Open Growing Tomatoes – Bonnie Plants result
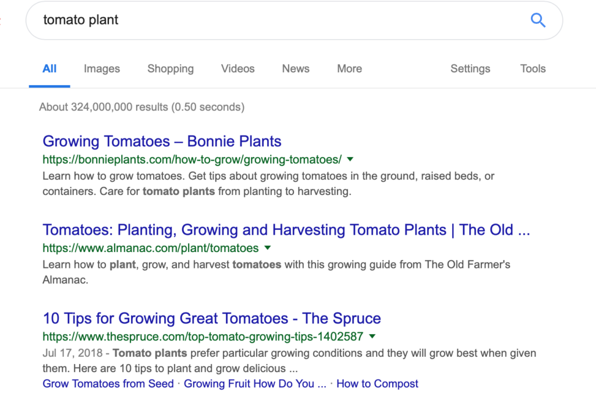The image size is (596, 407). coord(162,141)
